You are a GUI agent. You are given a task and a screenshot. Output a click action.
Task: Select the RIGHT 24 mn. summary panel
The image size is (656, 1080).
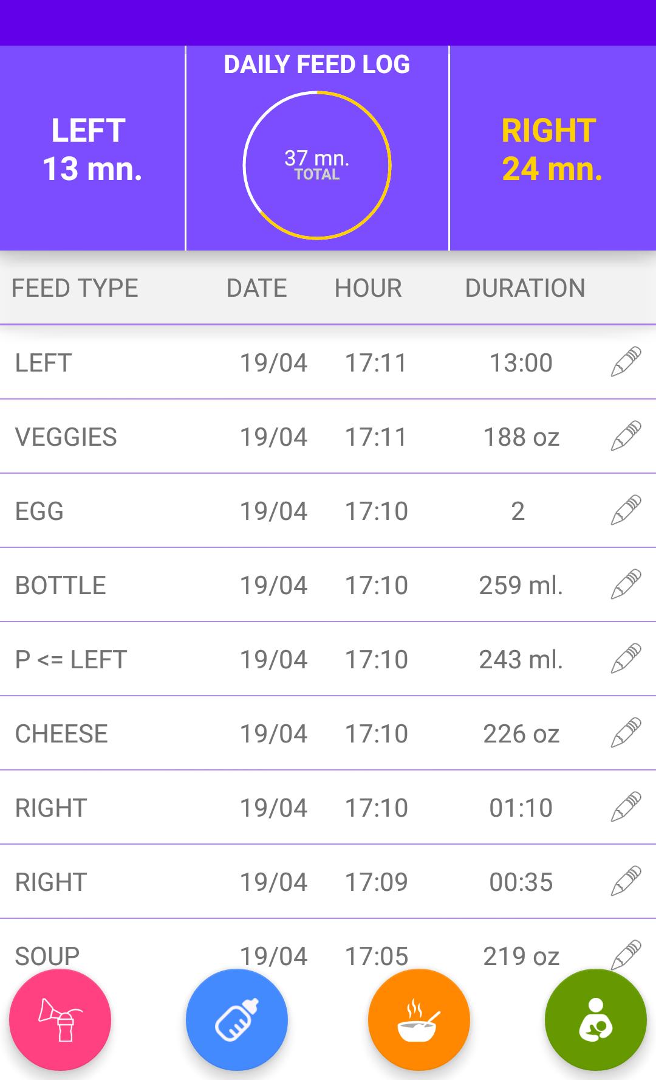(552, 149)
